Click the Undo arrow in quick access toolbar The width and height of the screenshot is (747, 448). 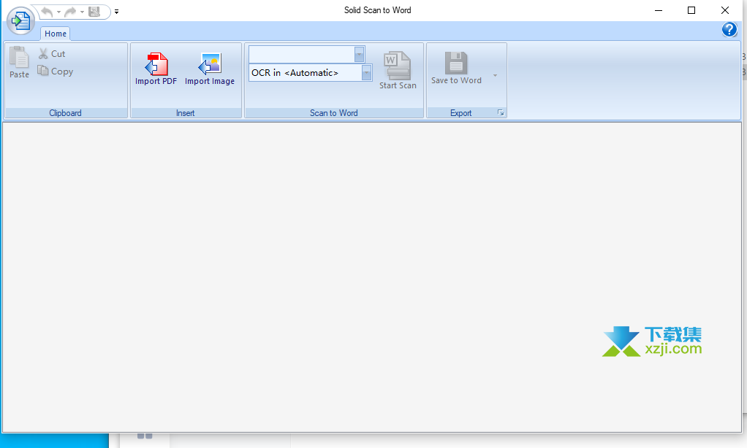click(x=47, y=12)
